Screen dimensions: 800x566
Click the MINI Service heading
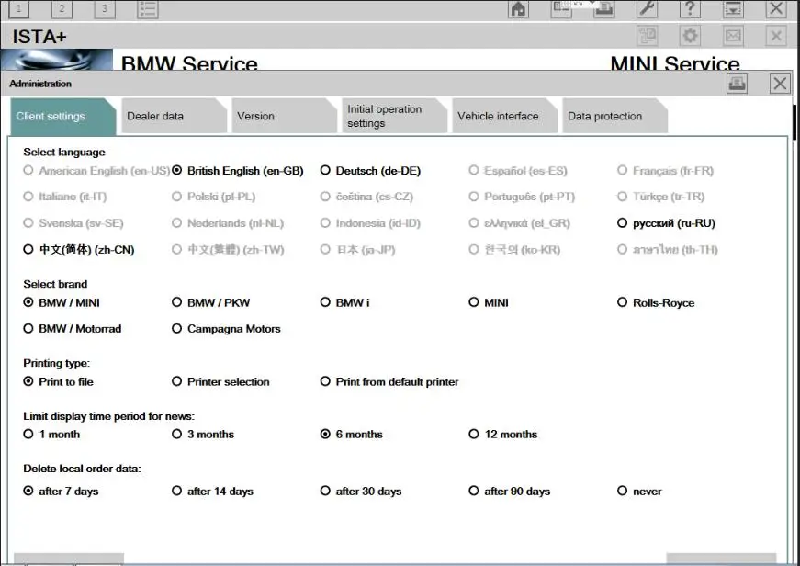tap(675, 62)
